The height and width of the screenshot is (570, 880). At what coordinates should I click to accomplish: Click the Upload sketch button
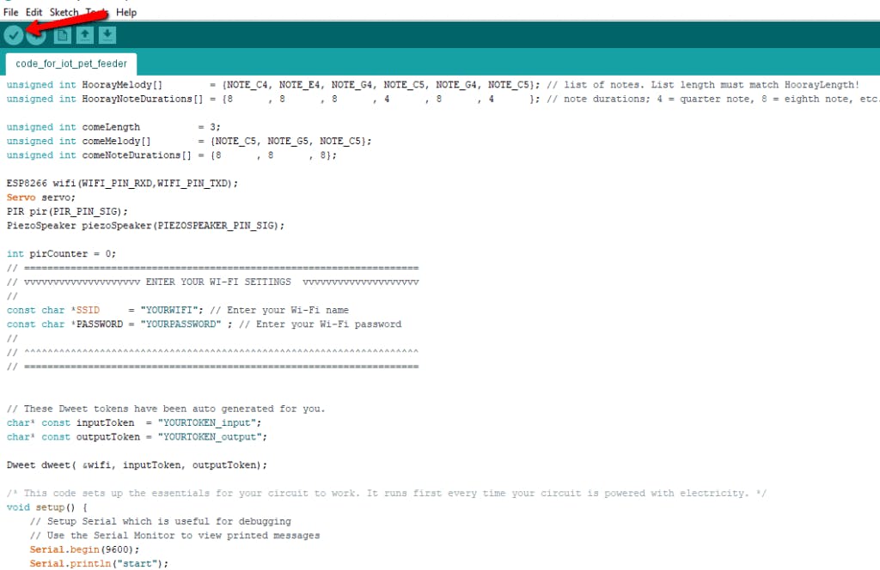(x=36, y=35)
